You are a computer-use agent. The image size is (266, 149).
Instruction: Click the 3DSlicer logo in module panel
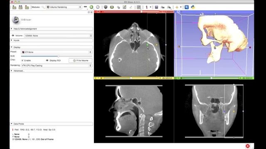[x=22, y=20]
